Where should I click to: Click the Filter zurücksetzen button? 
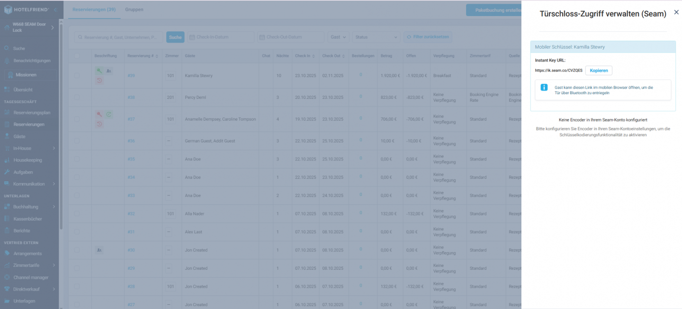(x=428, y=37)
